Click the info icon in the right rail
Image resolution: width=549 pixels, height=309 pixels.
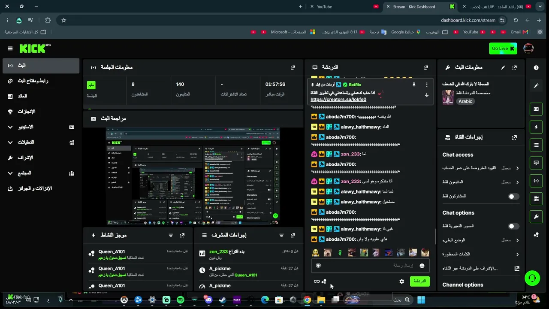pos(536,68)
